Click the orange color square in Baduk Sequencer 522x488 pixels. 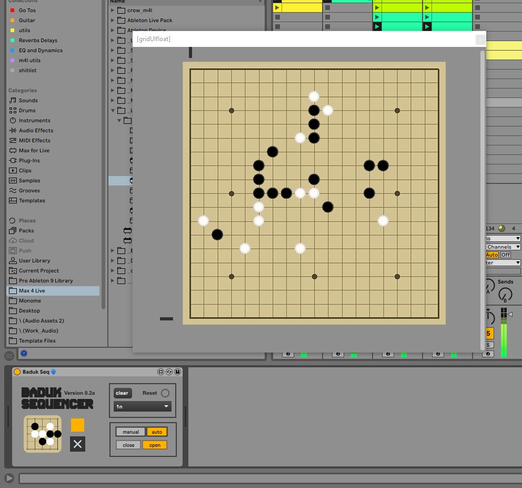[77, 425]
